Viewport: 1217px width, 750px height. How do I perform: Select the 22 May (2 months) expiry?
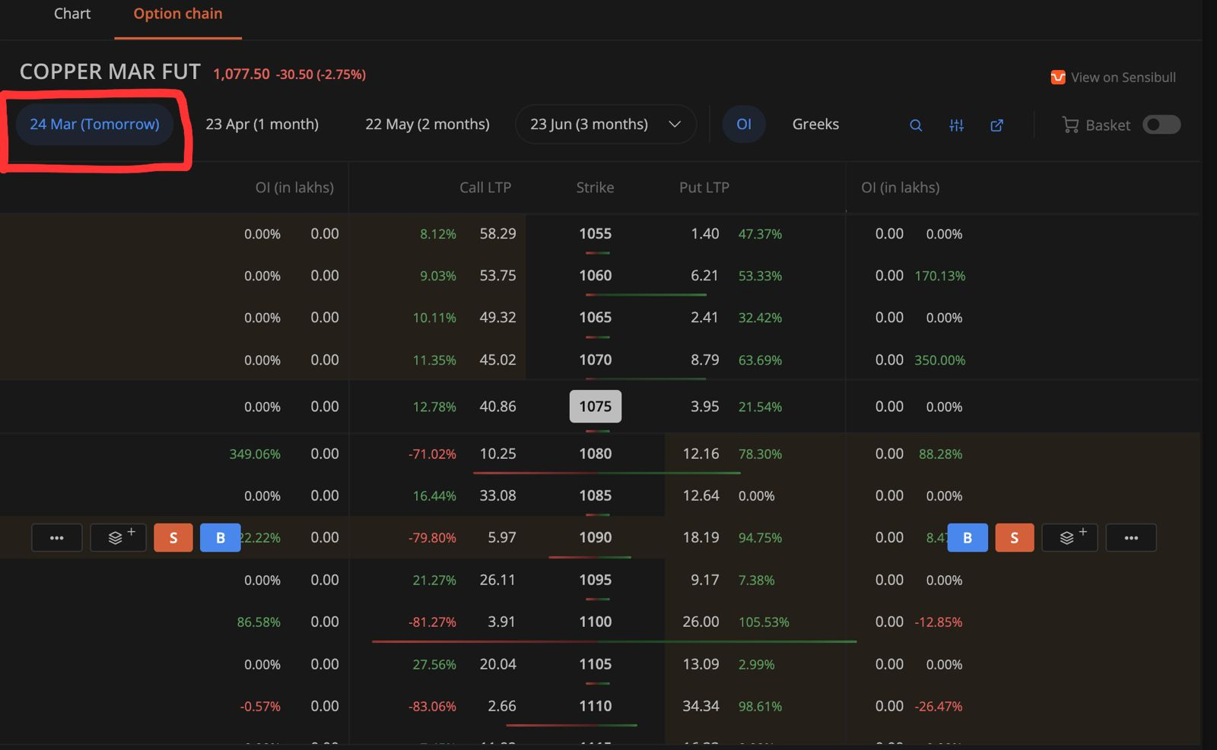coord(427,124)
